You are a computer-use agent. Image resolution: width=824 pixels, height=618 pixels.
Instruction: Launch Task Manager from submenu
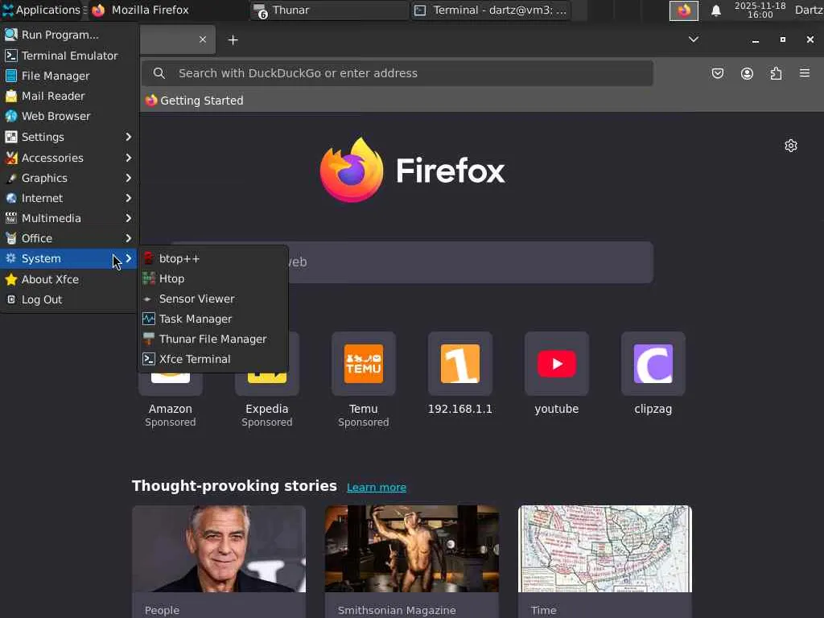213,319
